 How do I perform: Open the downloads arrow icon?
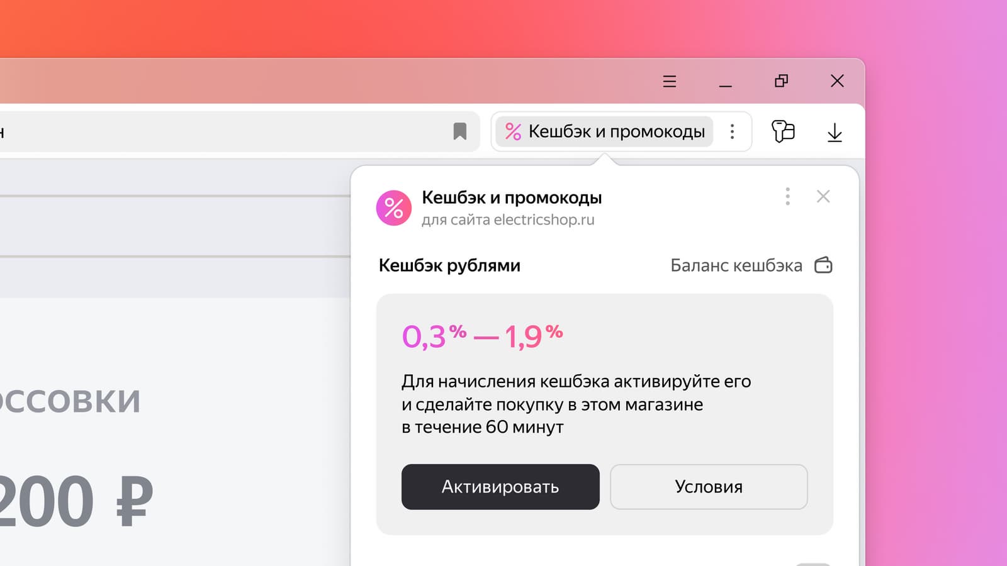[x=835, y=132]
